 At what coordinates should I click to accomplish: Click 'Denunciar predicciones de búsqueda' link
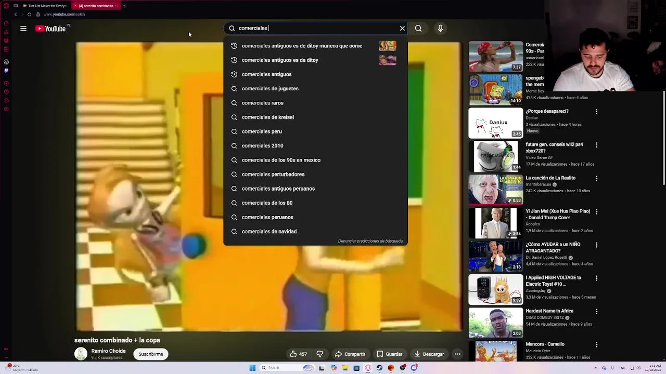point(370,241)
